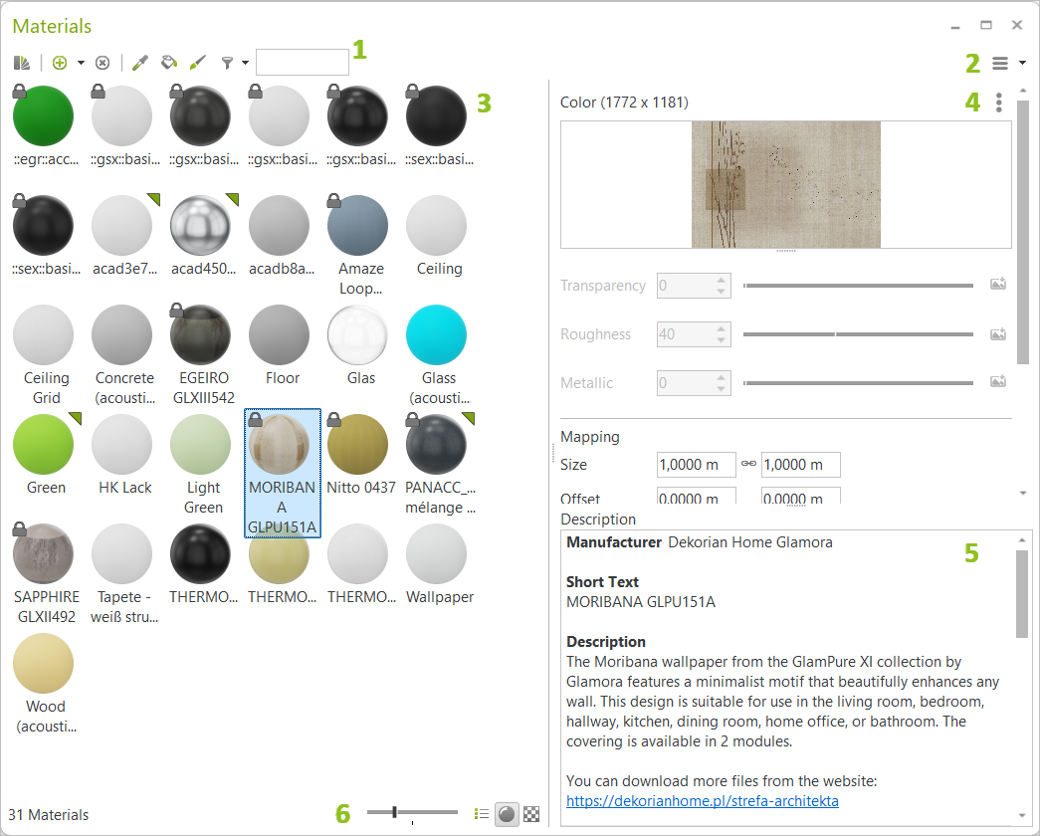Adjust the thumbnail size slider
1040x836 pixels.
click(x=395, y=813)
